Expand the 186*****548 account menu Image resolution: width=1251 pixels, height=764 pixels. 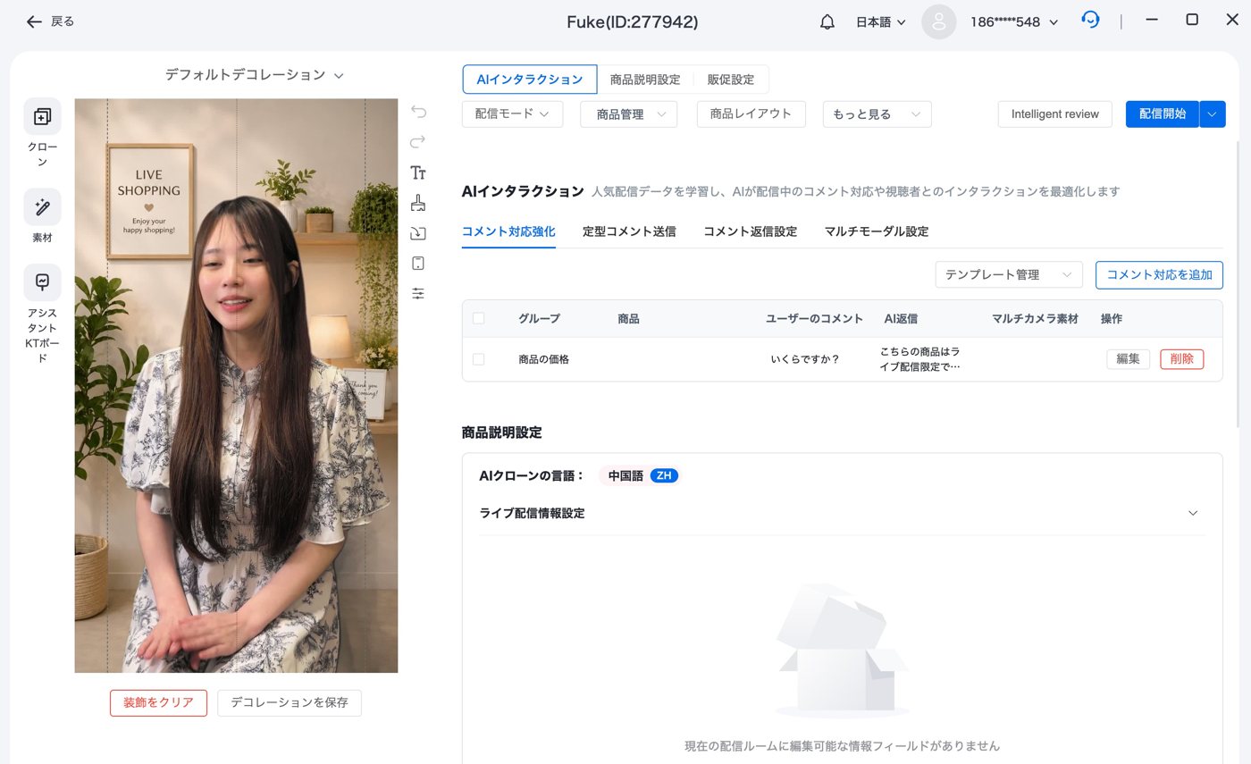click(x=1013, y=22)
